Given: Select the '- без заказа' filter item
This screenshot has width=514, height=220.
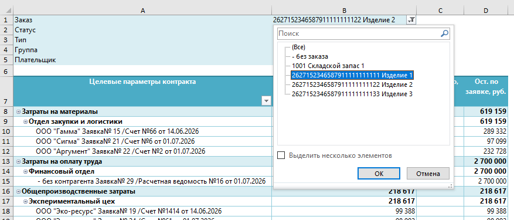Looking at the screenshot, I should tap(310, 56).
